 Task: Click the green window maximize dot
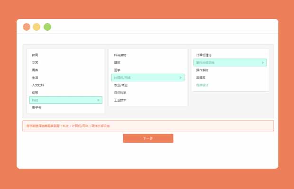click(47, 27)
